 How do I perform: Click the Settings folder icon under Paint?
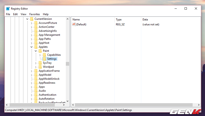45,59
